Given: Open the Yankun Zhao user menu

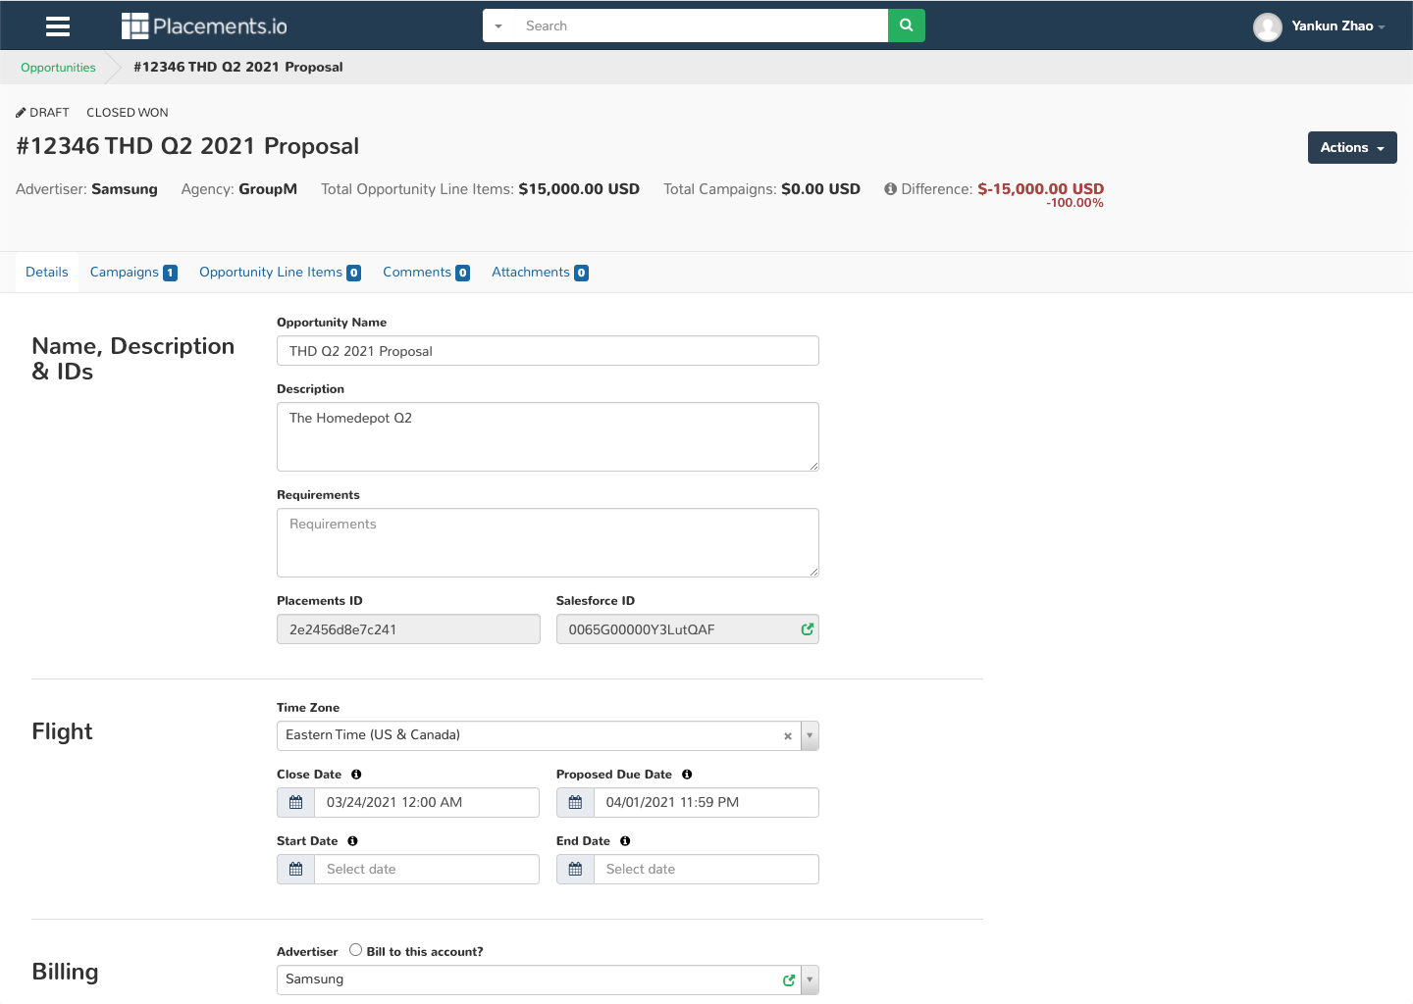Looking at the screenshot, I should pos(1320,26).
